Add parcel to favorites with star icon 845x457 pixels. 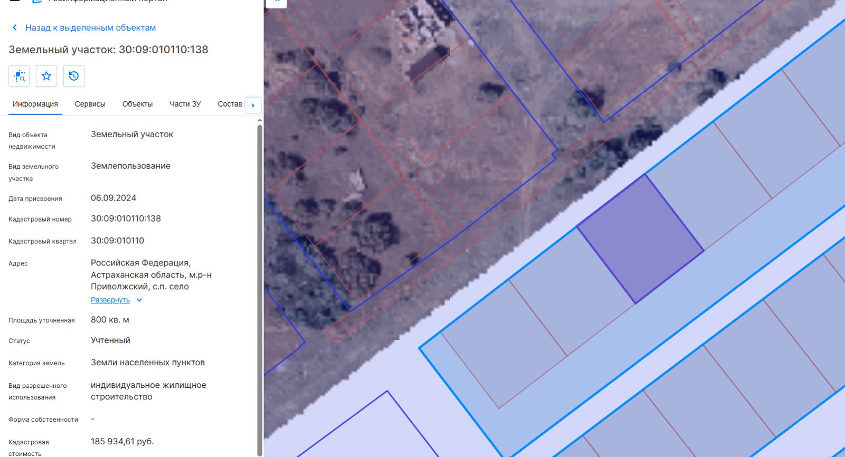point(46,76)
